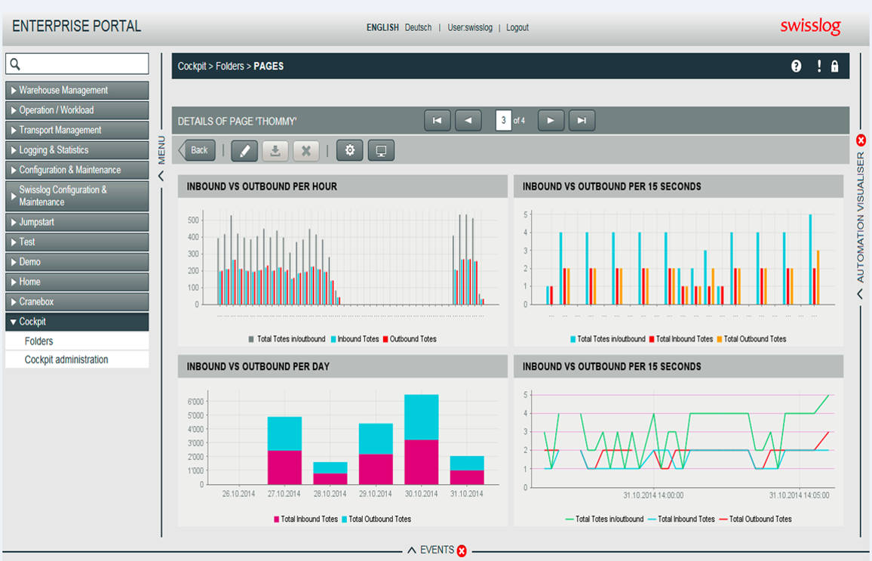Collapse the Cockpit menu section

[77, 322]
